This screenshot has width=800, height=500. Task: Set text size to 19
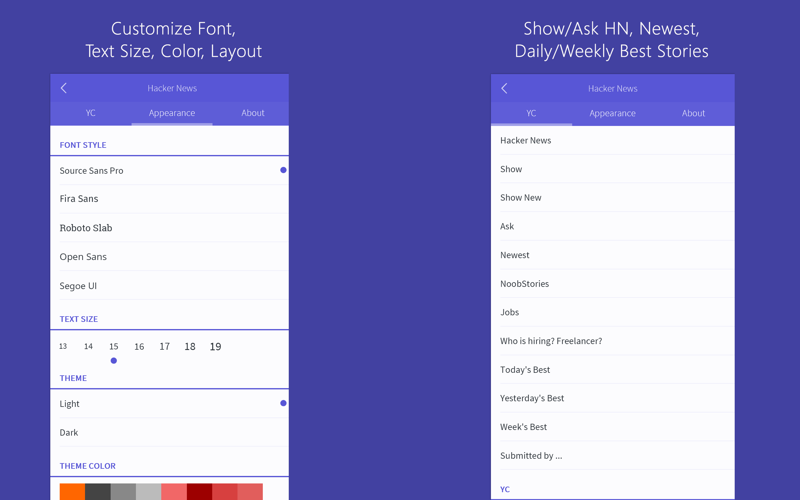tap(216, 347)
